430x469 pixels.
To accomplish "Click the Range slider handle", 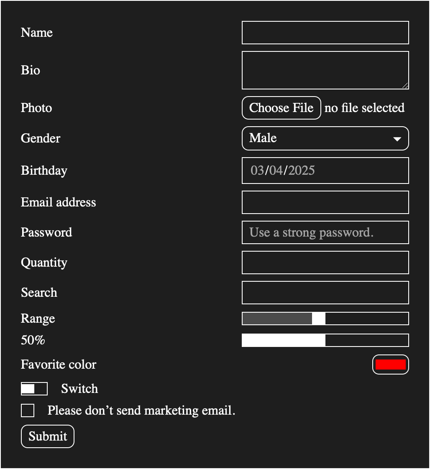I will (319, 319).
